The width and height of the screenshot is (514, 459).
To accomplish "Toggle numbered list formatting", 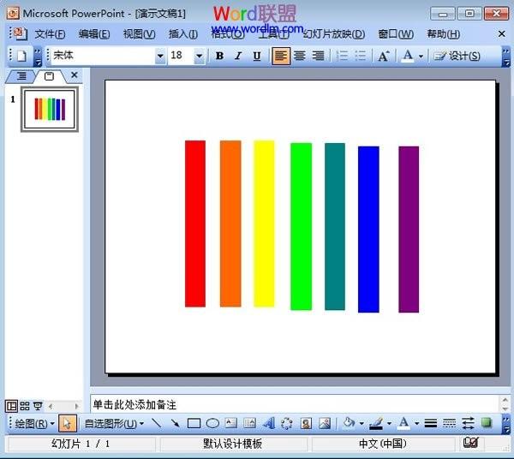I will pos(342,56).
